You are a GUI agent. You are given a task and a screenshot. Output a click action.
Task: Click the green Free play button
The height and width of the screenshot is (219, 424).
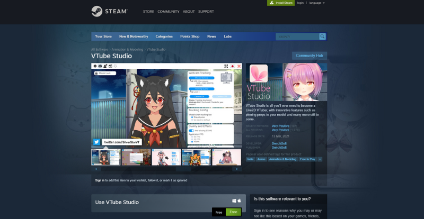pyautogui.click(x=233, y=212)
